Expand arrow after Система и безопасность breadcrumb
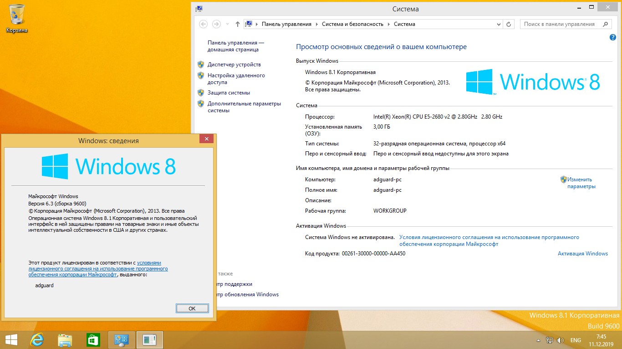The width and height of the screenshot is (622, 349). click(388, 24)
